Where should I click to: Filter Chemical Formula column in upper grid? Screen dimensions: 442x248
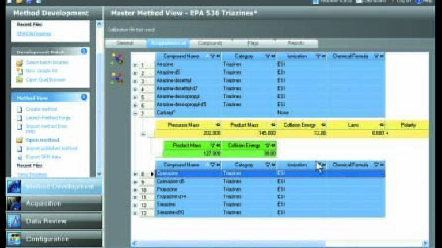[x=376, y=56]
